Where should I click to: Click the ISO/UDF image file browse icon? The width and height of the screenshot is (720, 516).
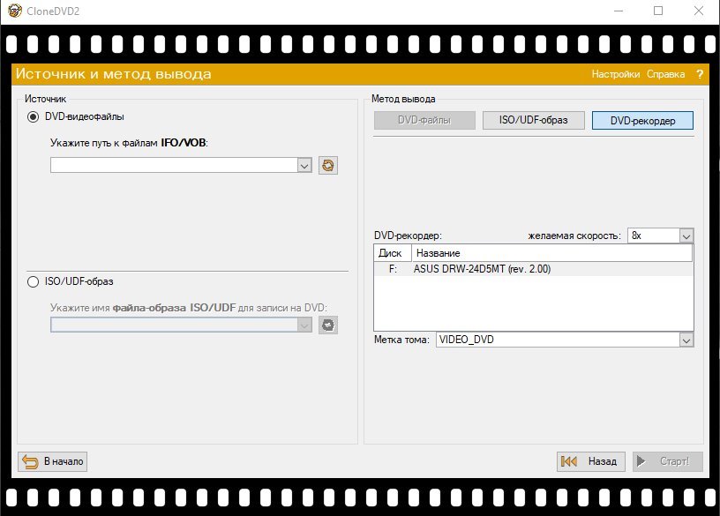point(328,325)
